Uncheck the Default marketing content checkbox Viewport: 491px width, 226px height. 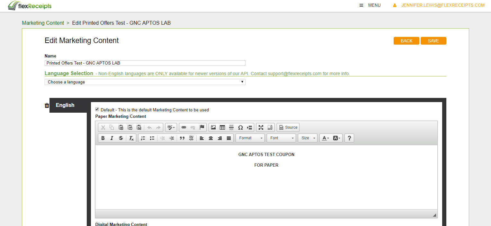97,109
